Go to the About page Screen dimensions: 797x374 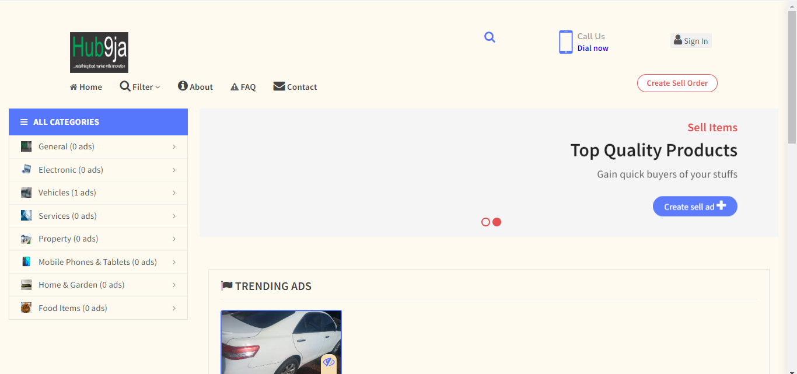195,87
